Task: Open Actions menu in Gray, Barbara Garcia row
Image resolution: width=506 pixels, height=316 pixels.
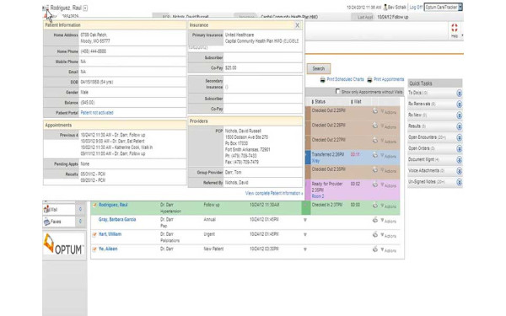Action: pos(389,221)
